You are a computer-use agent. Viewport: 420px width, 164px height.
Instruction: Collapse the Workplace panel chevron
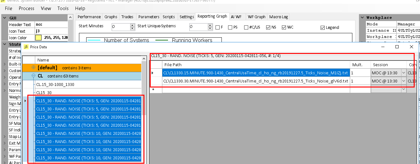click(362, 18)
